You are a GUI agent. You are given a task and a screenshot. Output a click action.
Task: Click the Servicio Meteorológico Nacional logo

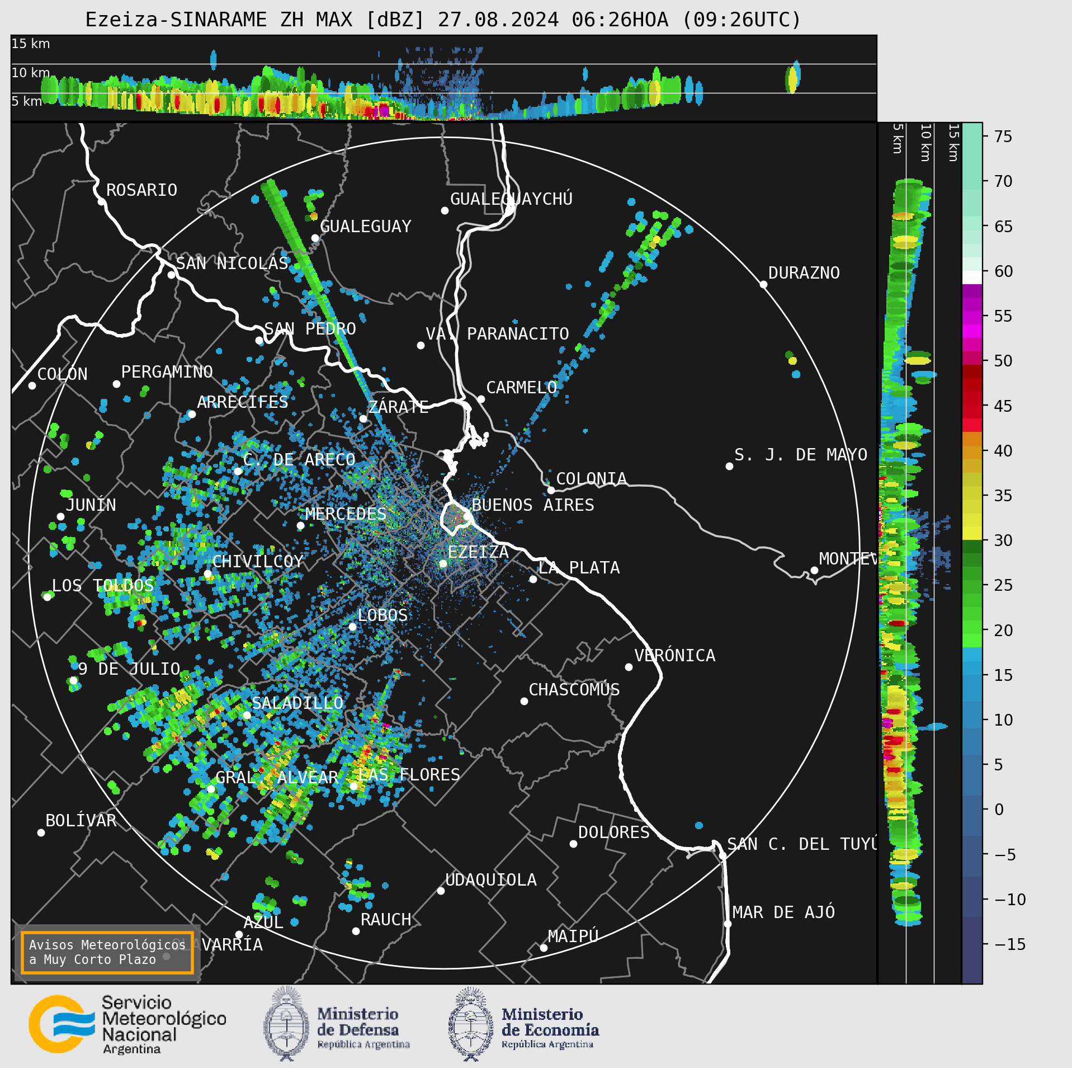click(127, 1025)
